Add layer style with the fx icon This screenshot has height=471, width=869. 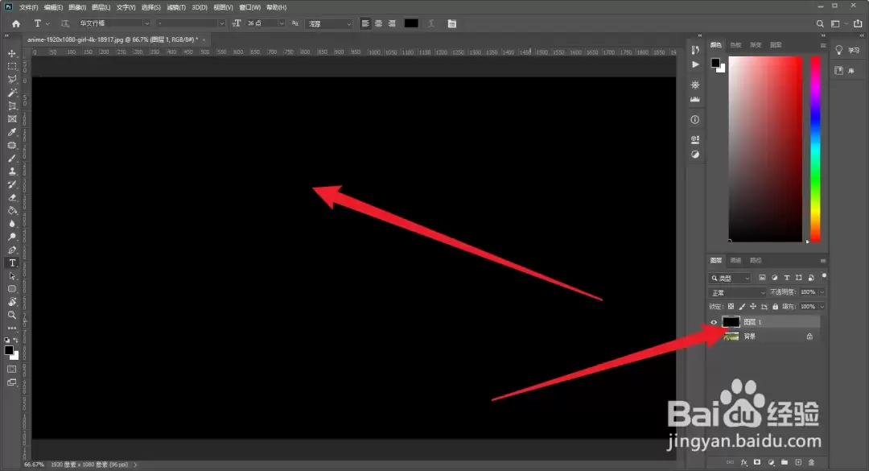coord(744,462)
